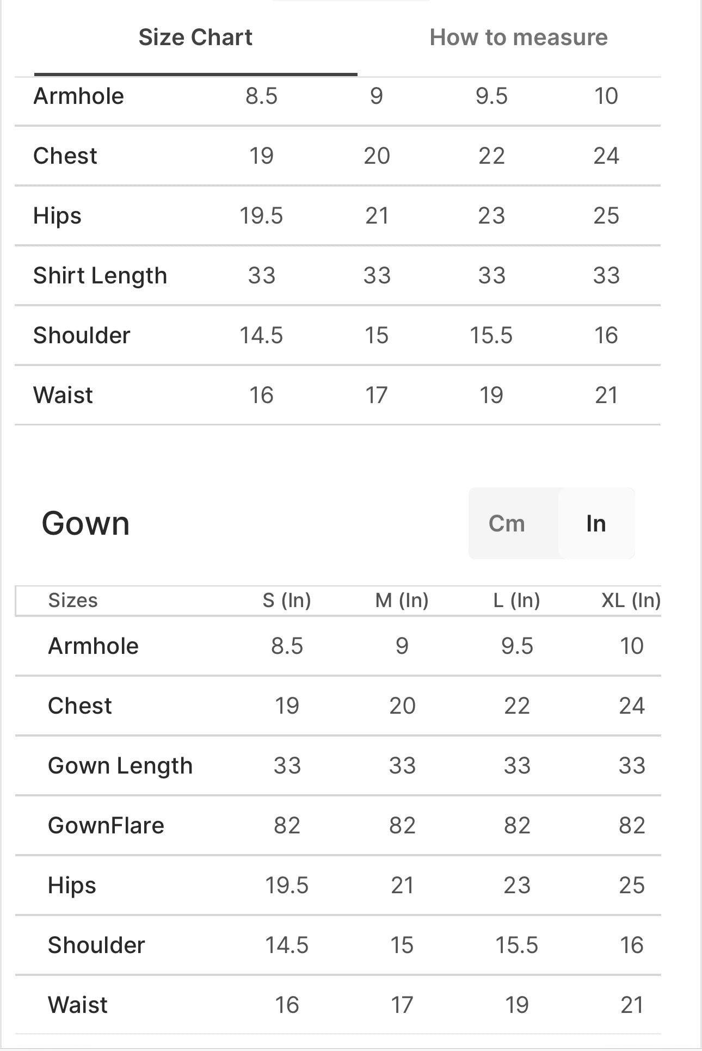
Task: Click the Gown section heading
Action: [x=86, y=523]
